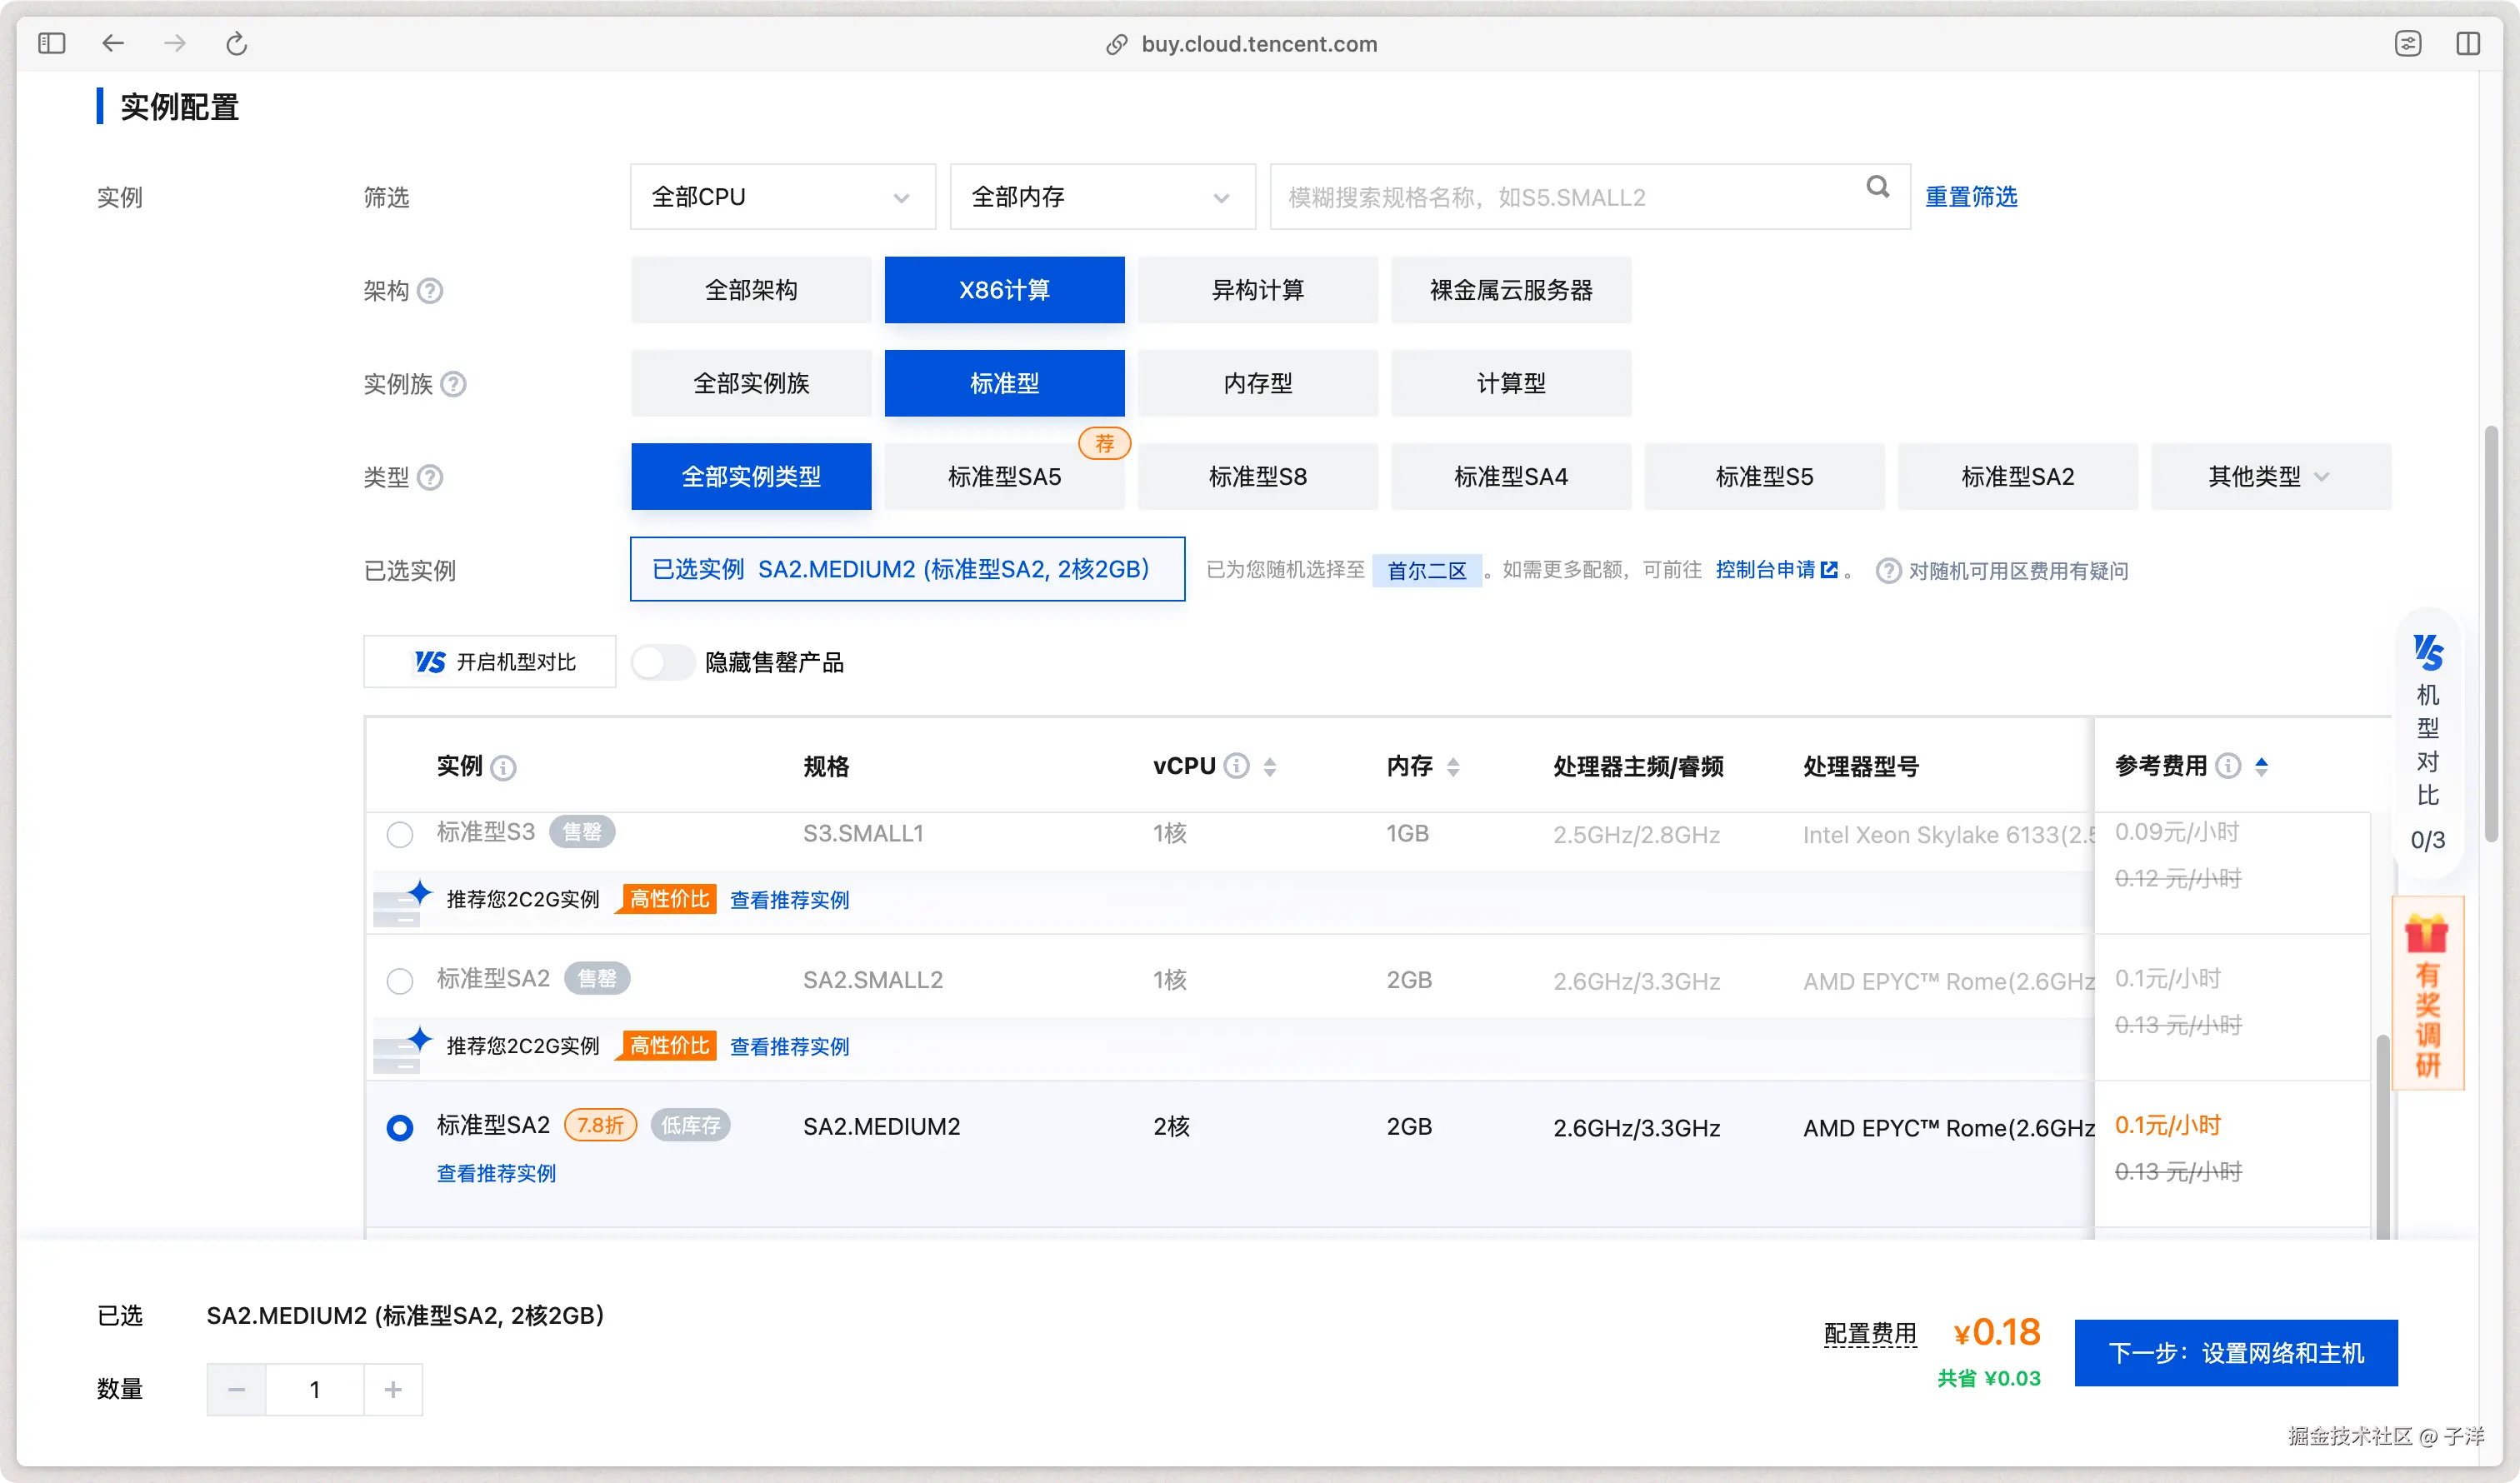Sort by 参考费用 using sort arrows
Viewport: 2520px width, 1483px height.
point(2261,766)
